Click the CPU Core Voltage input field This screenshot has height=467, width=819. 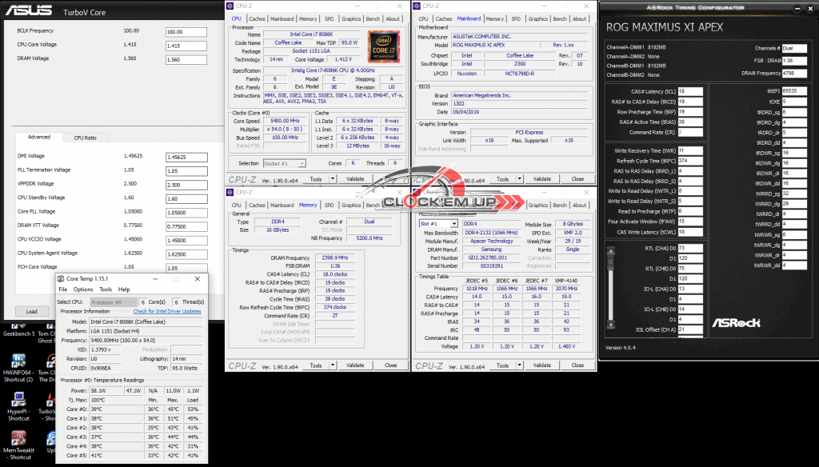pos(185,46)
